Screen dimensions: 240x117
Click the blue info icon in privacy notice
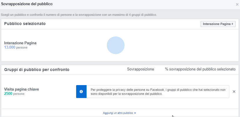click(81, 91)
